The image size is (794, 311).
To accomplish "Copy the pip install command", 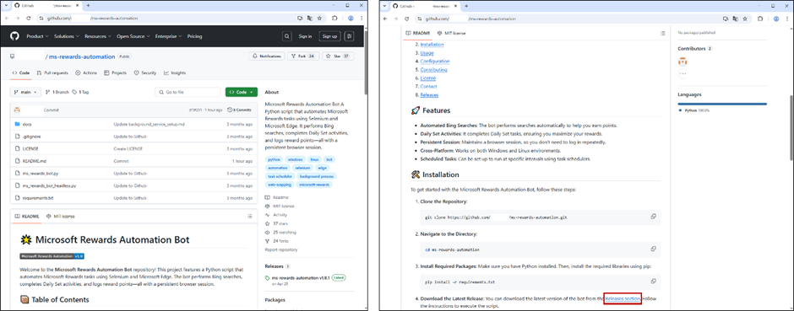I will click(653, 282).
